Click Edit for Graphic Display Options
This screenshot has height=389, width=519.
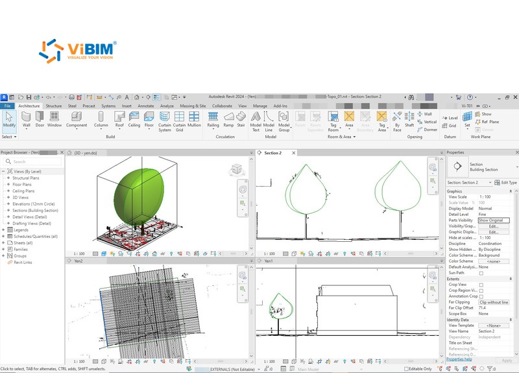click(494, 232)
